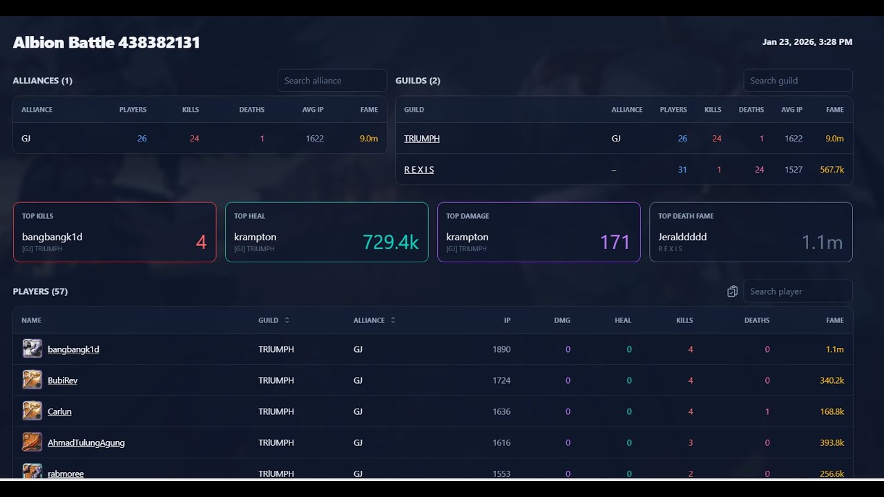
Task: Click the PLAYERS (57) heading
Action: (x=40, y=291)
